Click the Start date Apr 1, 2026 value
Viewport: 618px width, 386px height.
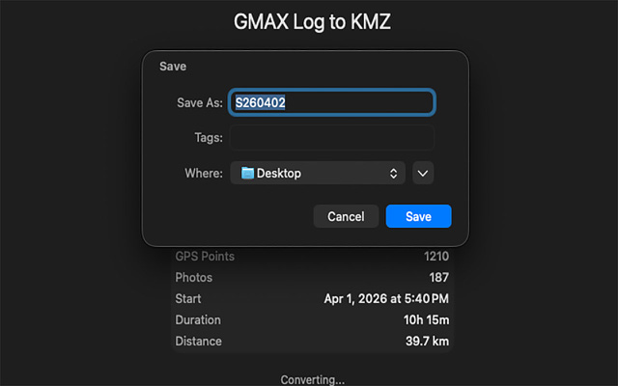[x=386, y=299]
